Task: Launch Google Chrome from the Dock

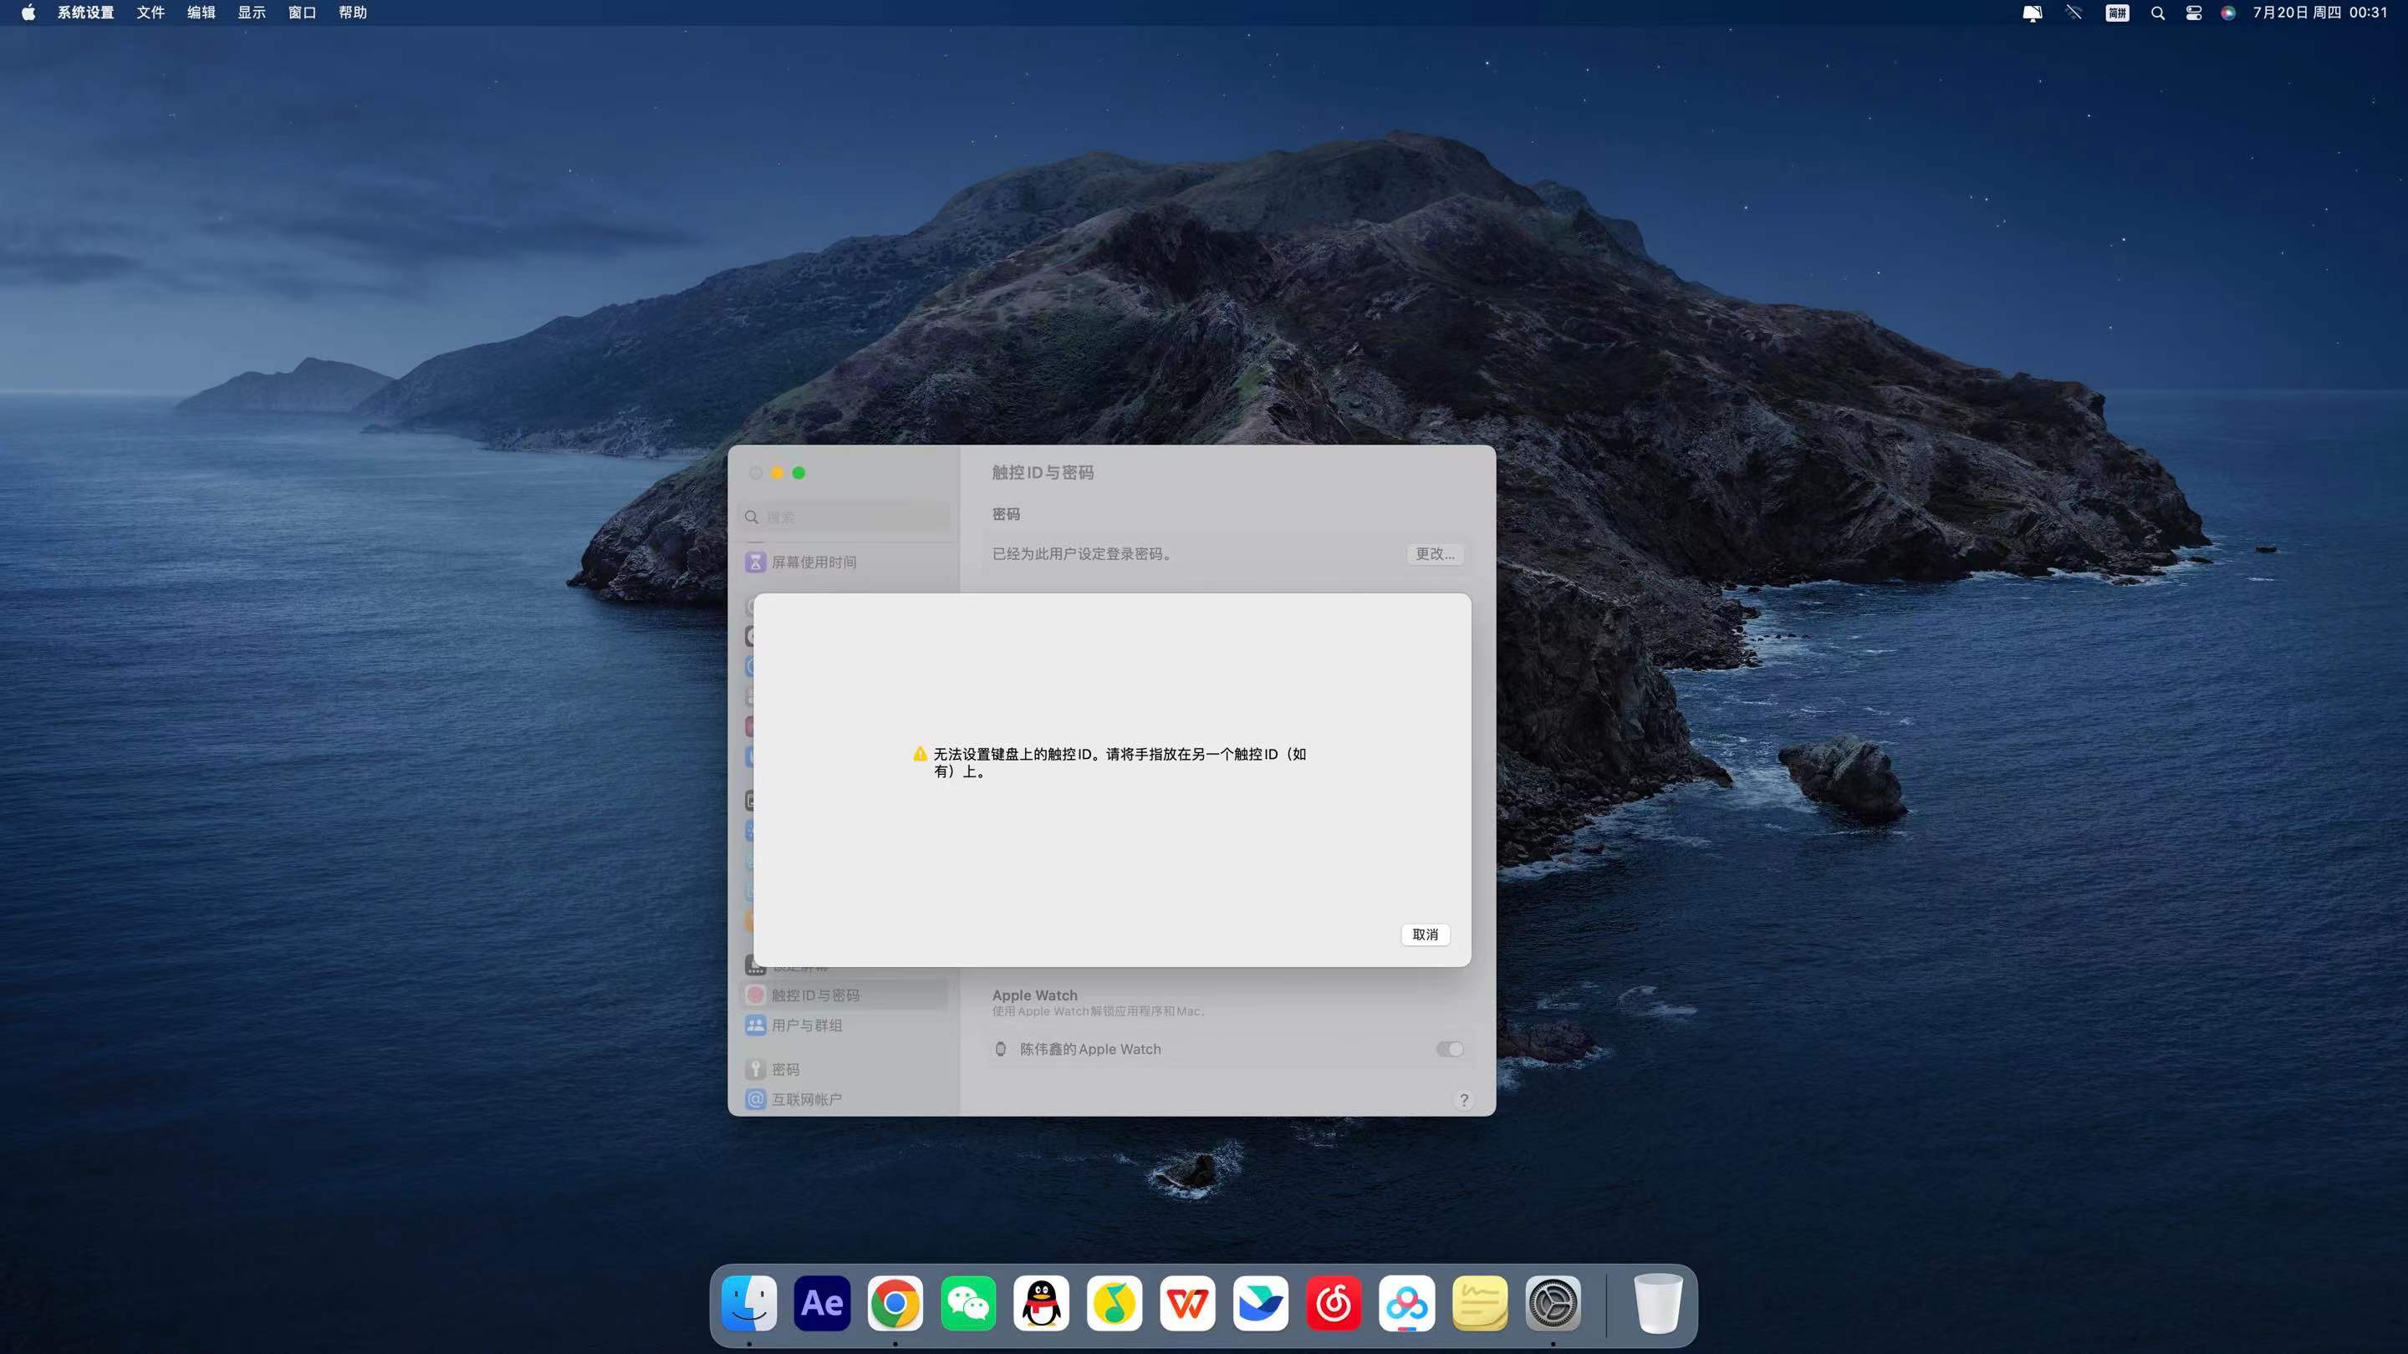Action: [x=895, y=1303]
